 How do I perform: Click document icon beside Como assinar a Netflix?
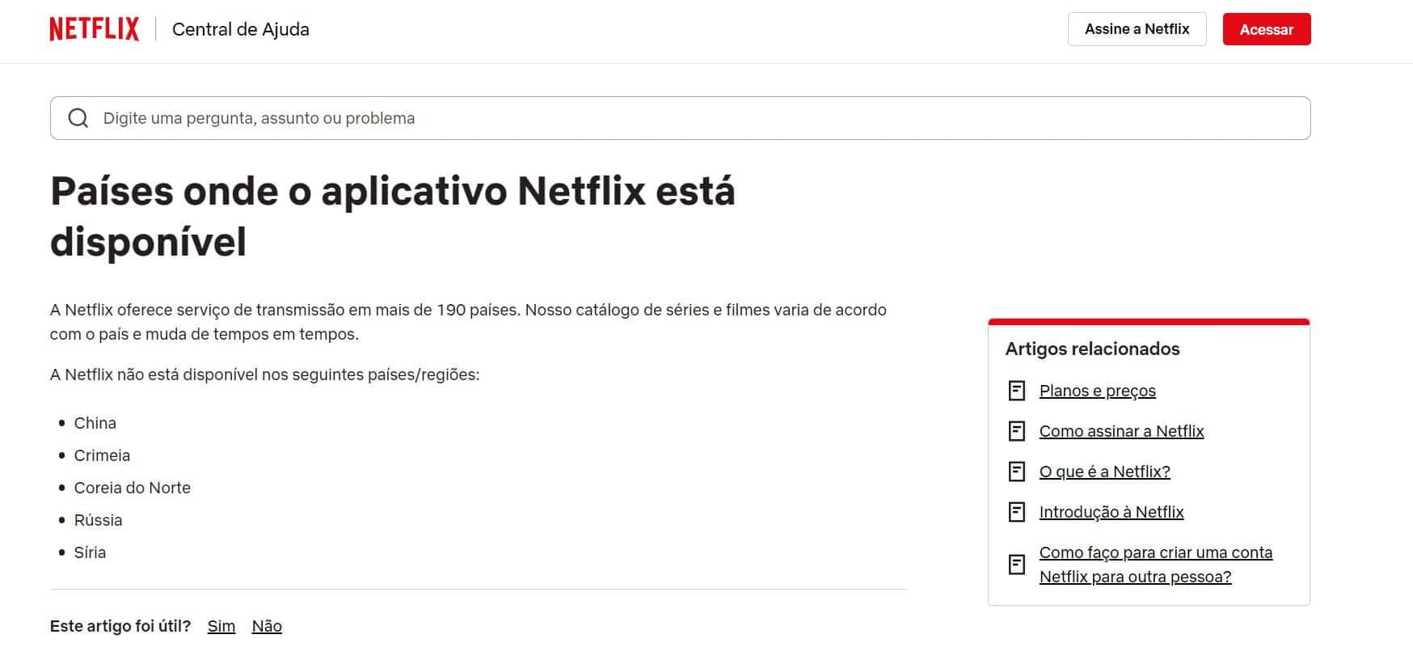tap(1017, 431)
